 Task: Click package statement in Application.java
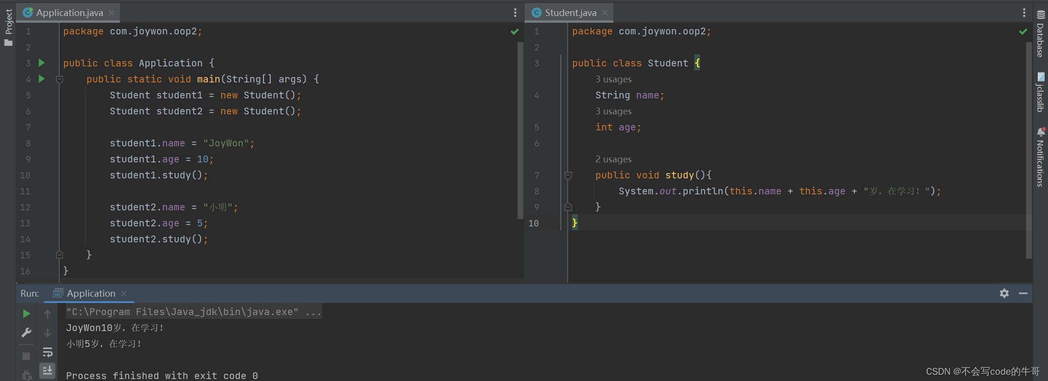132,31
